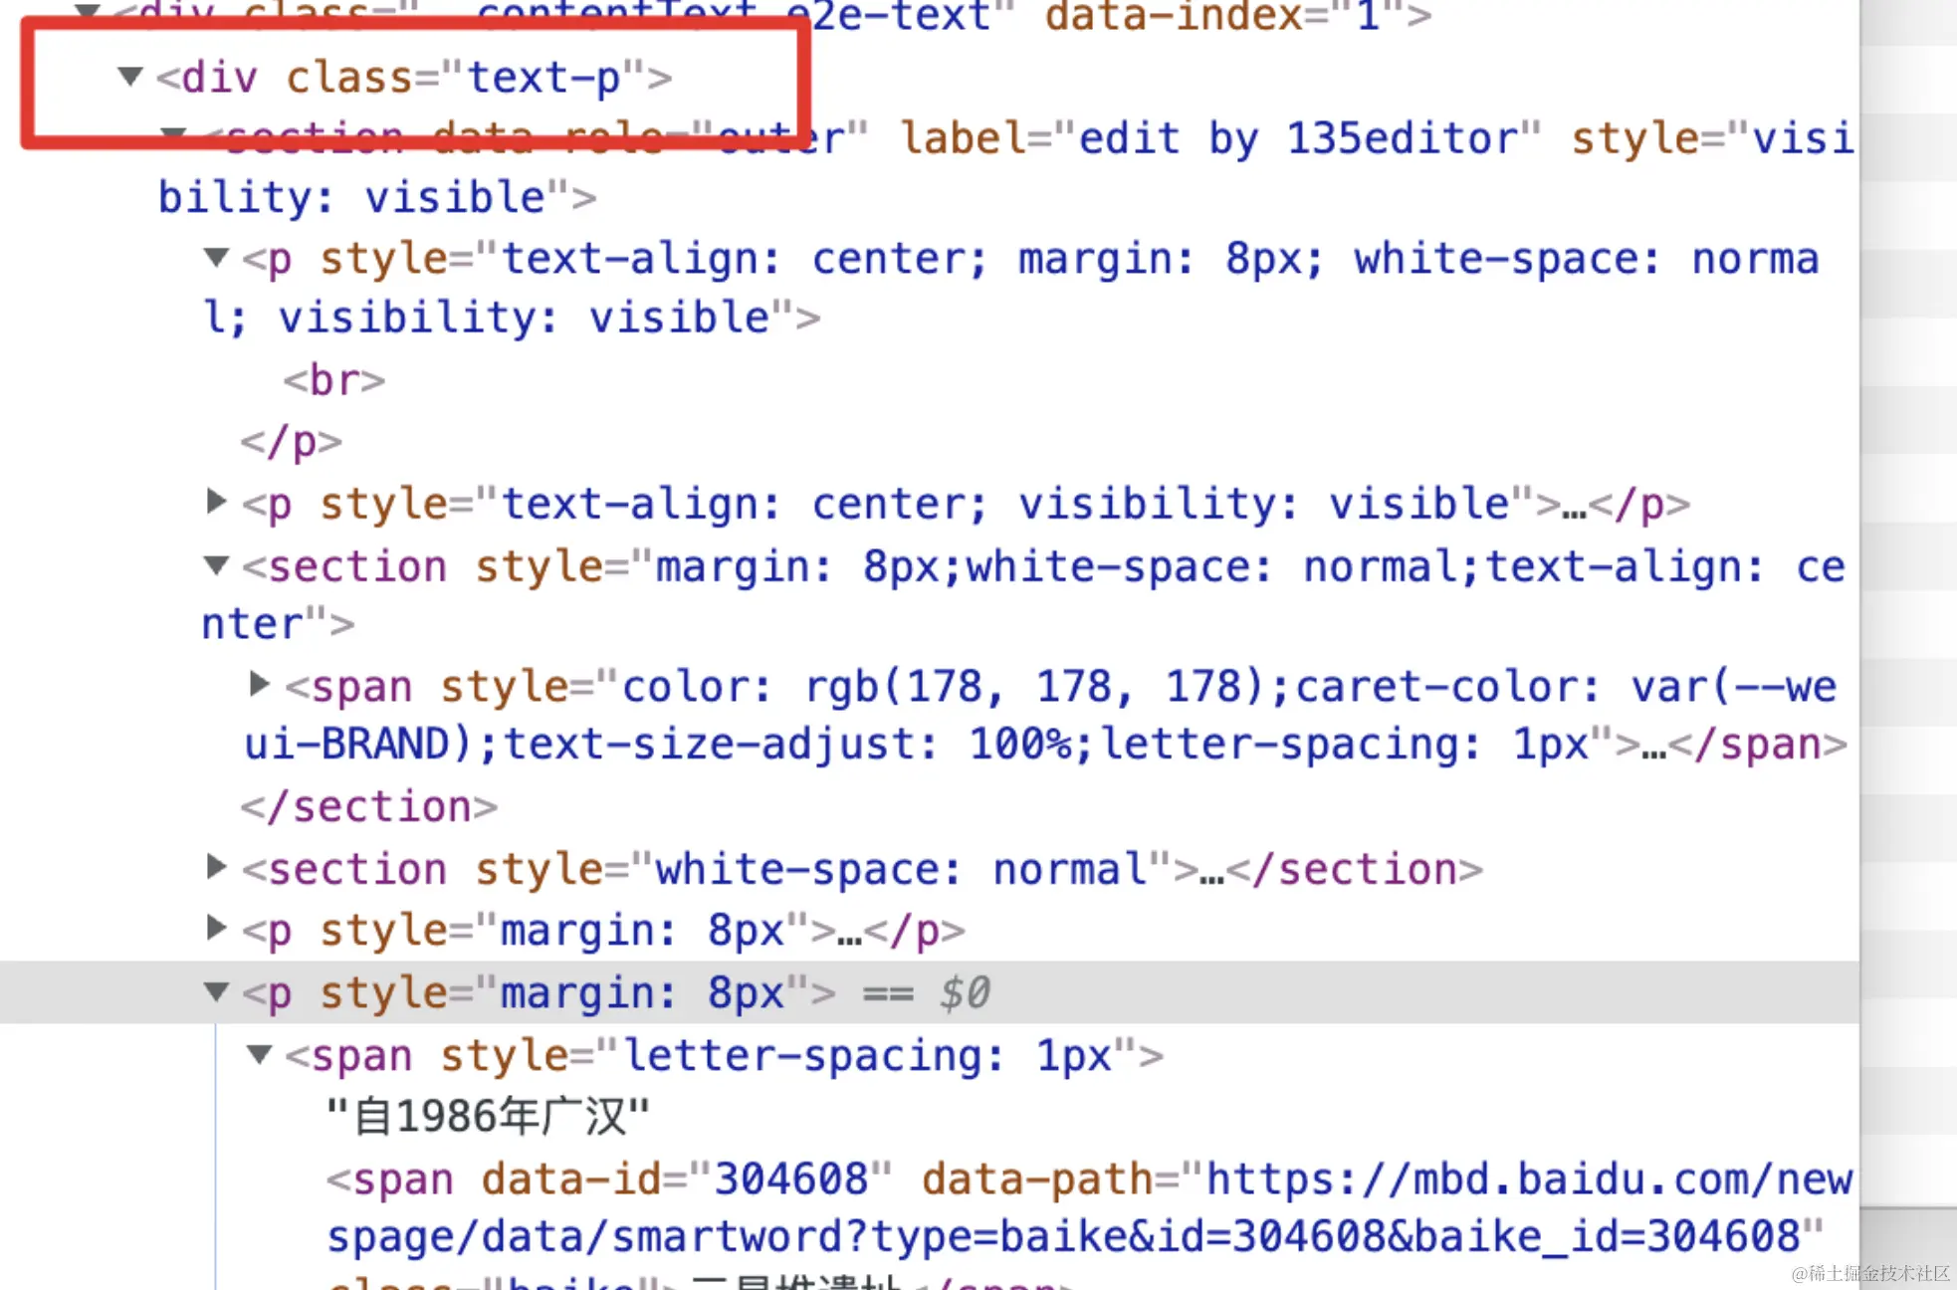Select the br element line
Viewport: 1957px width, 1290px height.
click(x=333, y=380)
